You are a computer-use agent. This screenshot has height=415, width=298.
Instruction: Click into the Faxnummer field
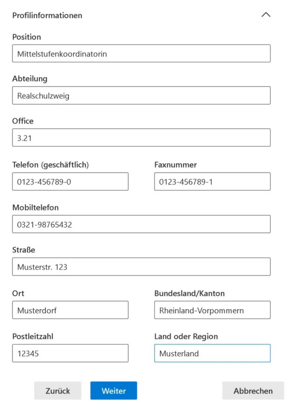point(212,181)
